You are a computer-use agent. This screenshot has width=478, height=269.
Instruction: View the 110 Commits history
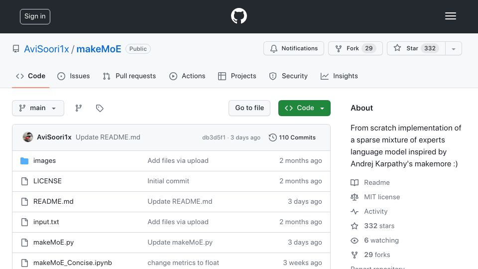click(x=292, y=137)
